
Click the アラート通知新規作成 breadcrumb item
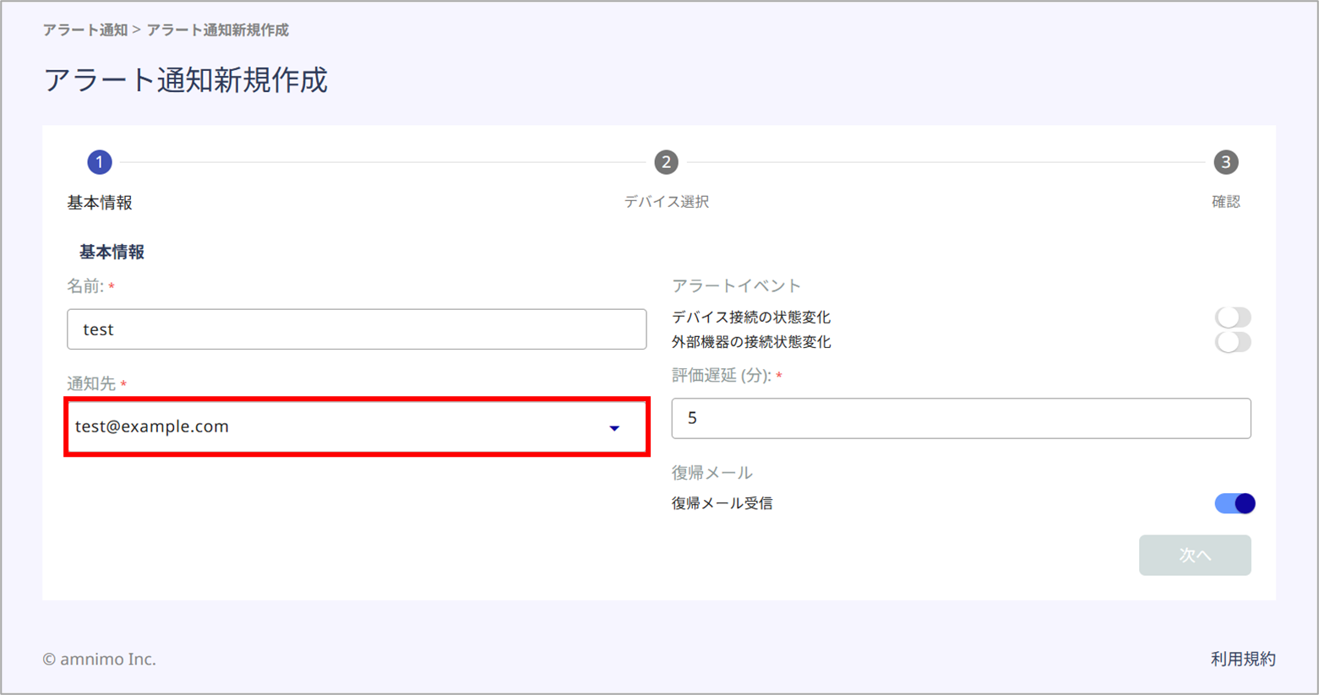coord(218,30)
